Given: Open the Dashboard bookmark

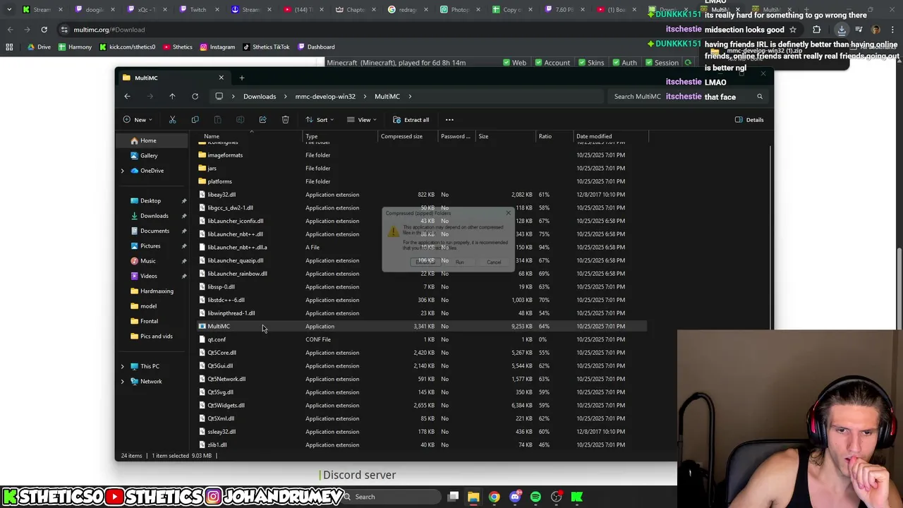Looking at the screenshot, I should (316, 47).
